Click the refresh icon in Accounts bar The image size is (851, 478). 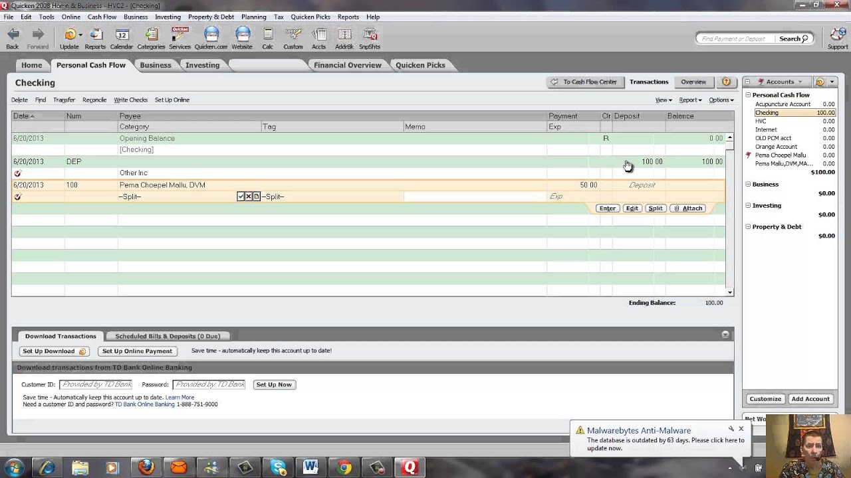[x=820, y=82]
